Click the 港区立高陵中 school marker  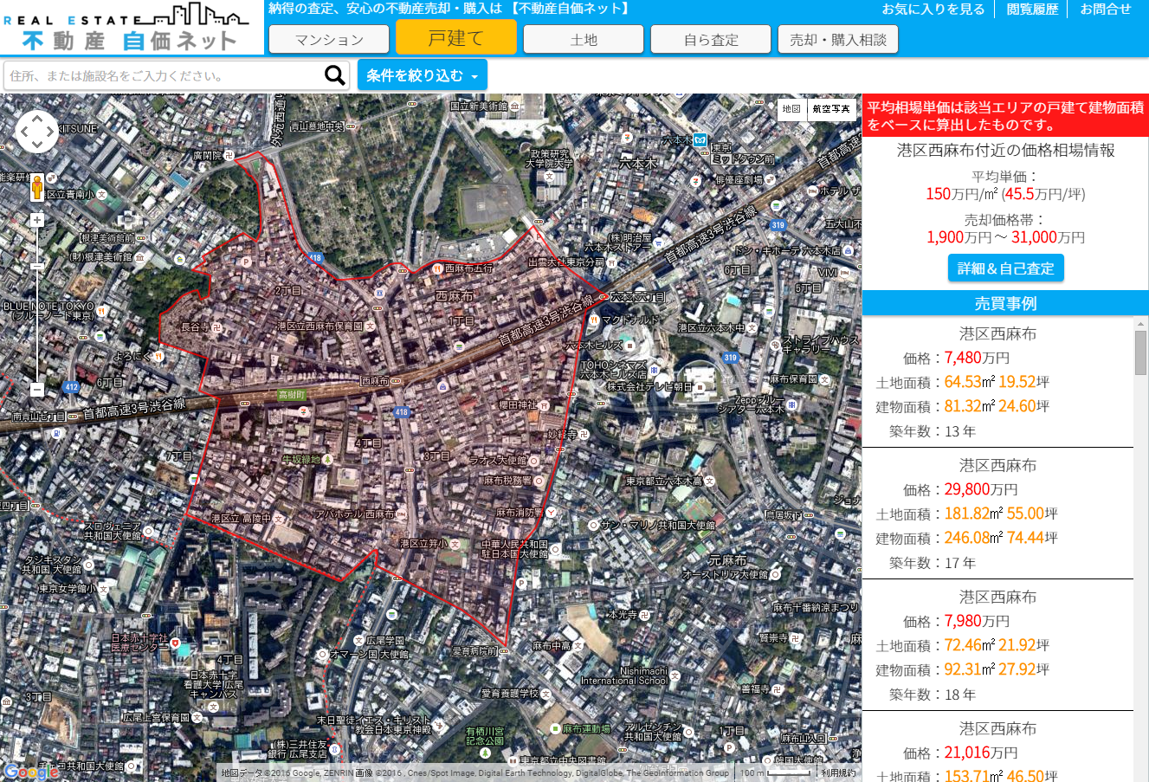[x=279, y=519]
